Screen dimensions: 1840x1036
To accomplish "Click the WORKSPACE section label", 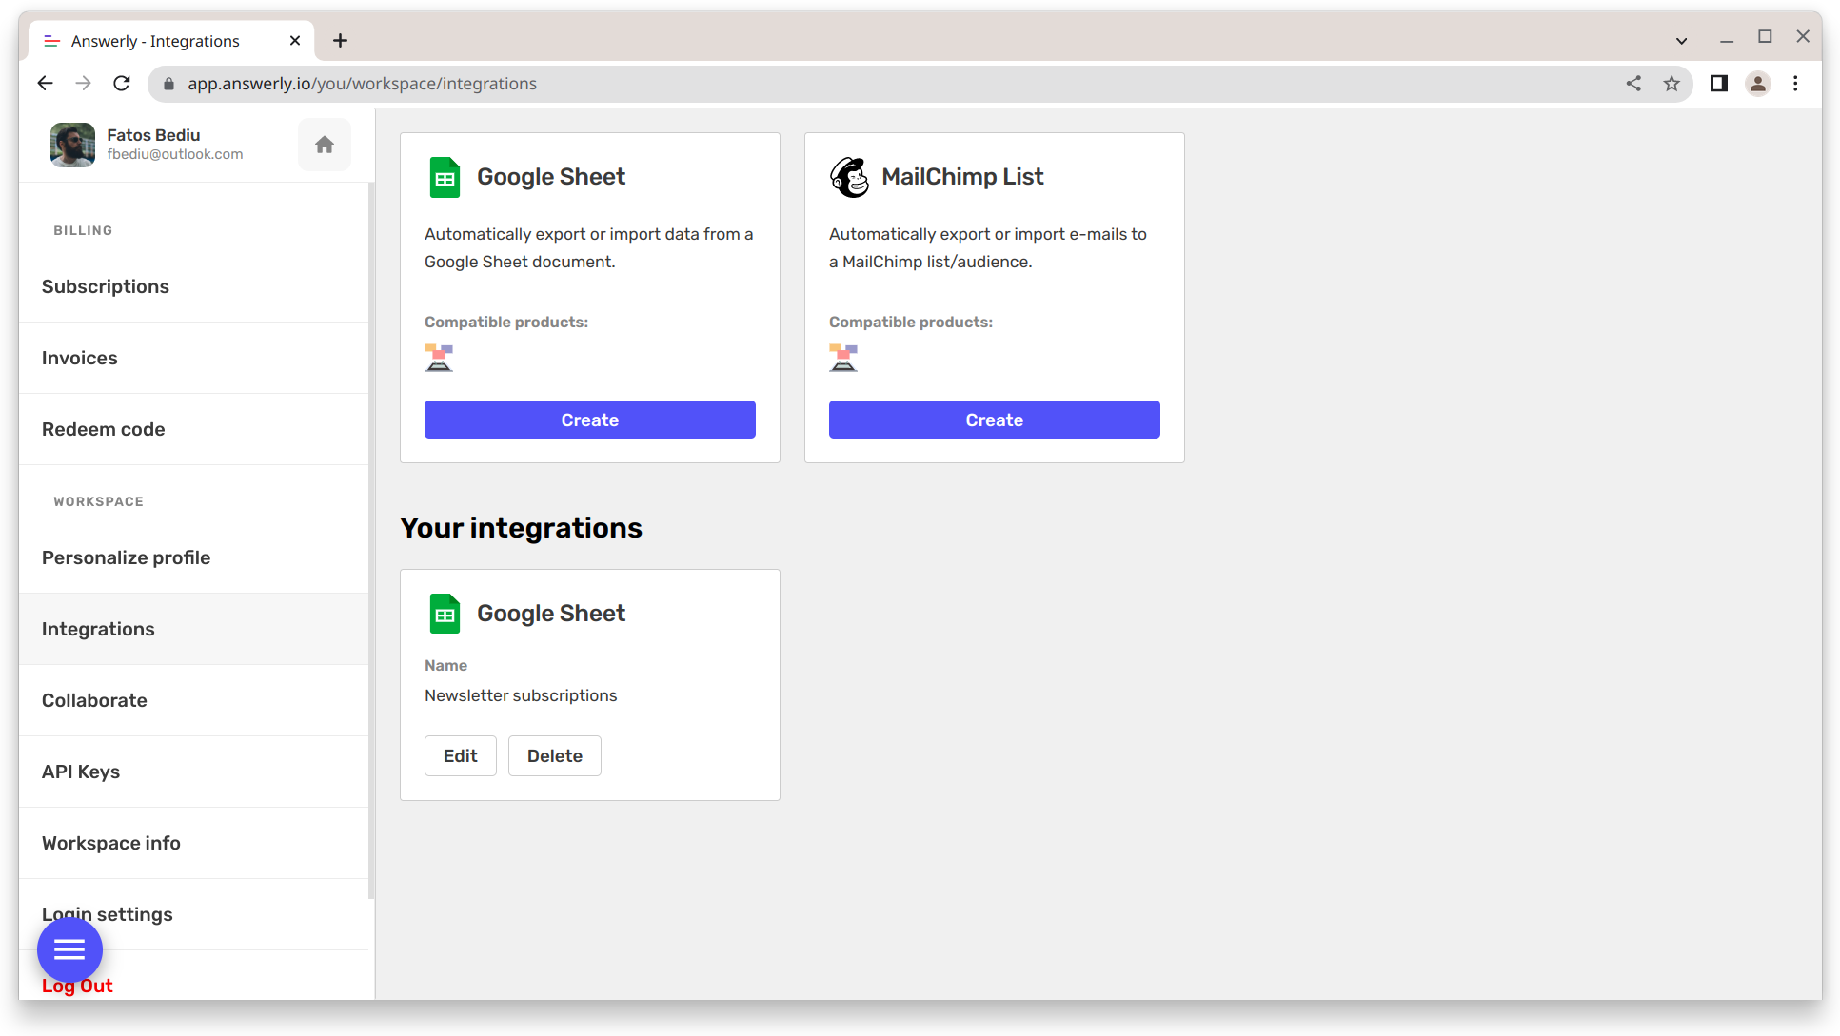I will click(x=98, y=501).
